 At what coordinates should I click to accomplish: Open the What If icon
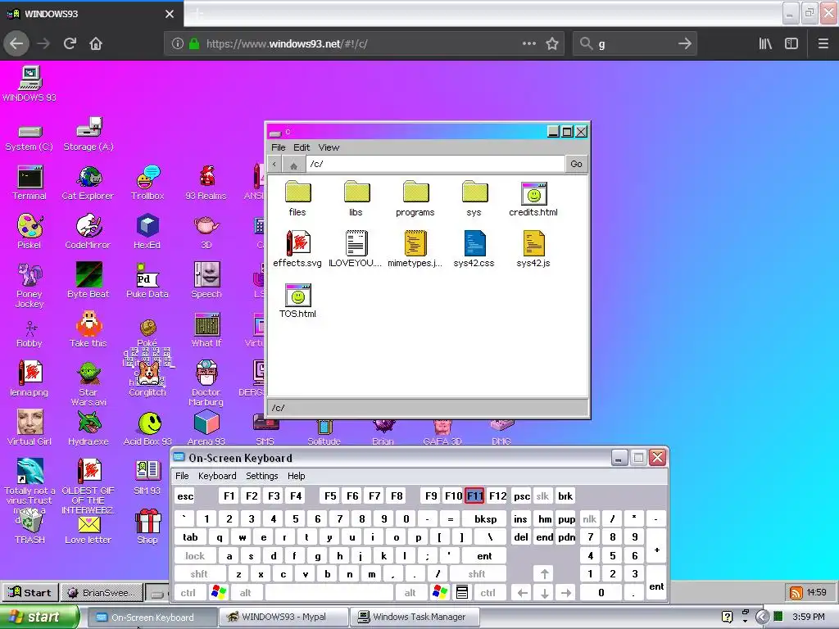[206, 329]
